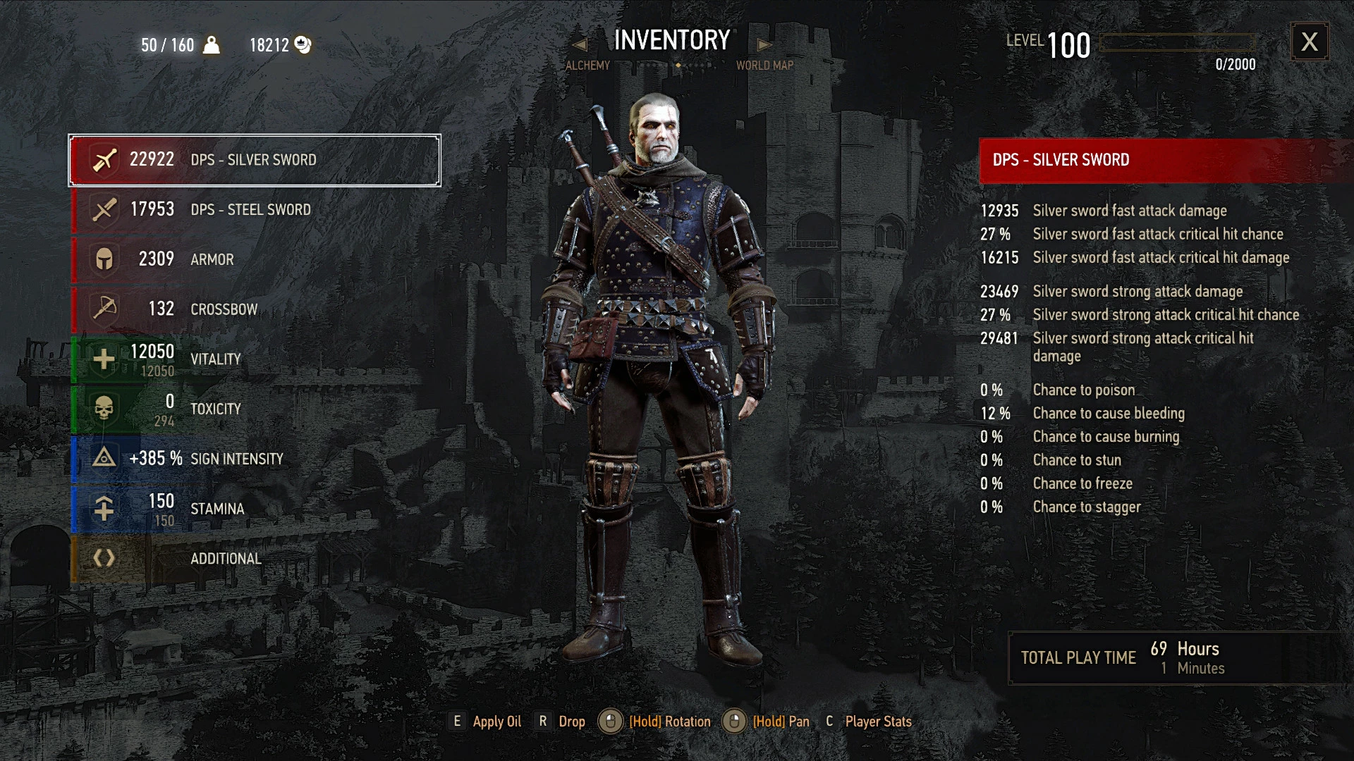1354x761 pixels.
Task: Click the level experience progress bar
Action: [x=1177, y=43]
